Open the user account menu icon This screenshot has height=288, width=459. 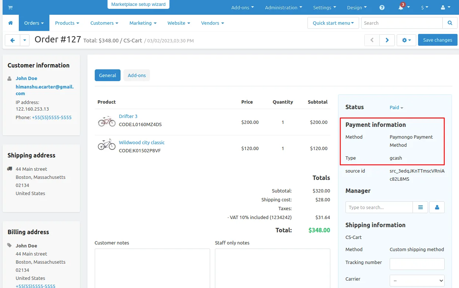pyautogui.click(x=445, y=7)
